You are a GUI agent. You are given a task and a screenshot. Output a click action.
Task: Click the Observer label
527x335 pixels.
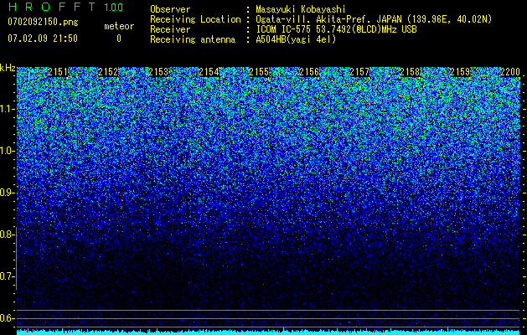pos(170,9)
